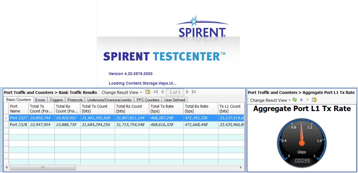Viewport: 358px width, 173px height.
Task: Go to previous results page
Action: (162, 92)
